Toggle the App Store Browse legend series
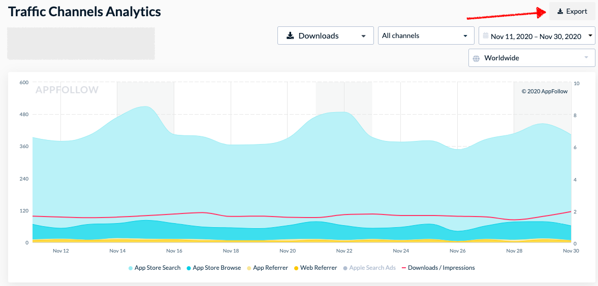598x286 pixels. tap(213, 268)
